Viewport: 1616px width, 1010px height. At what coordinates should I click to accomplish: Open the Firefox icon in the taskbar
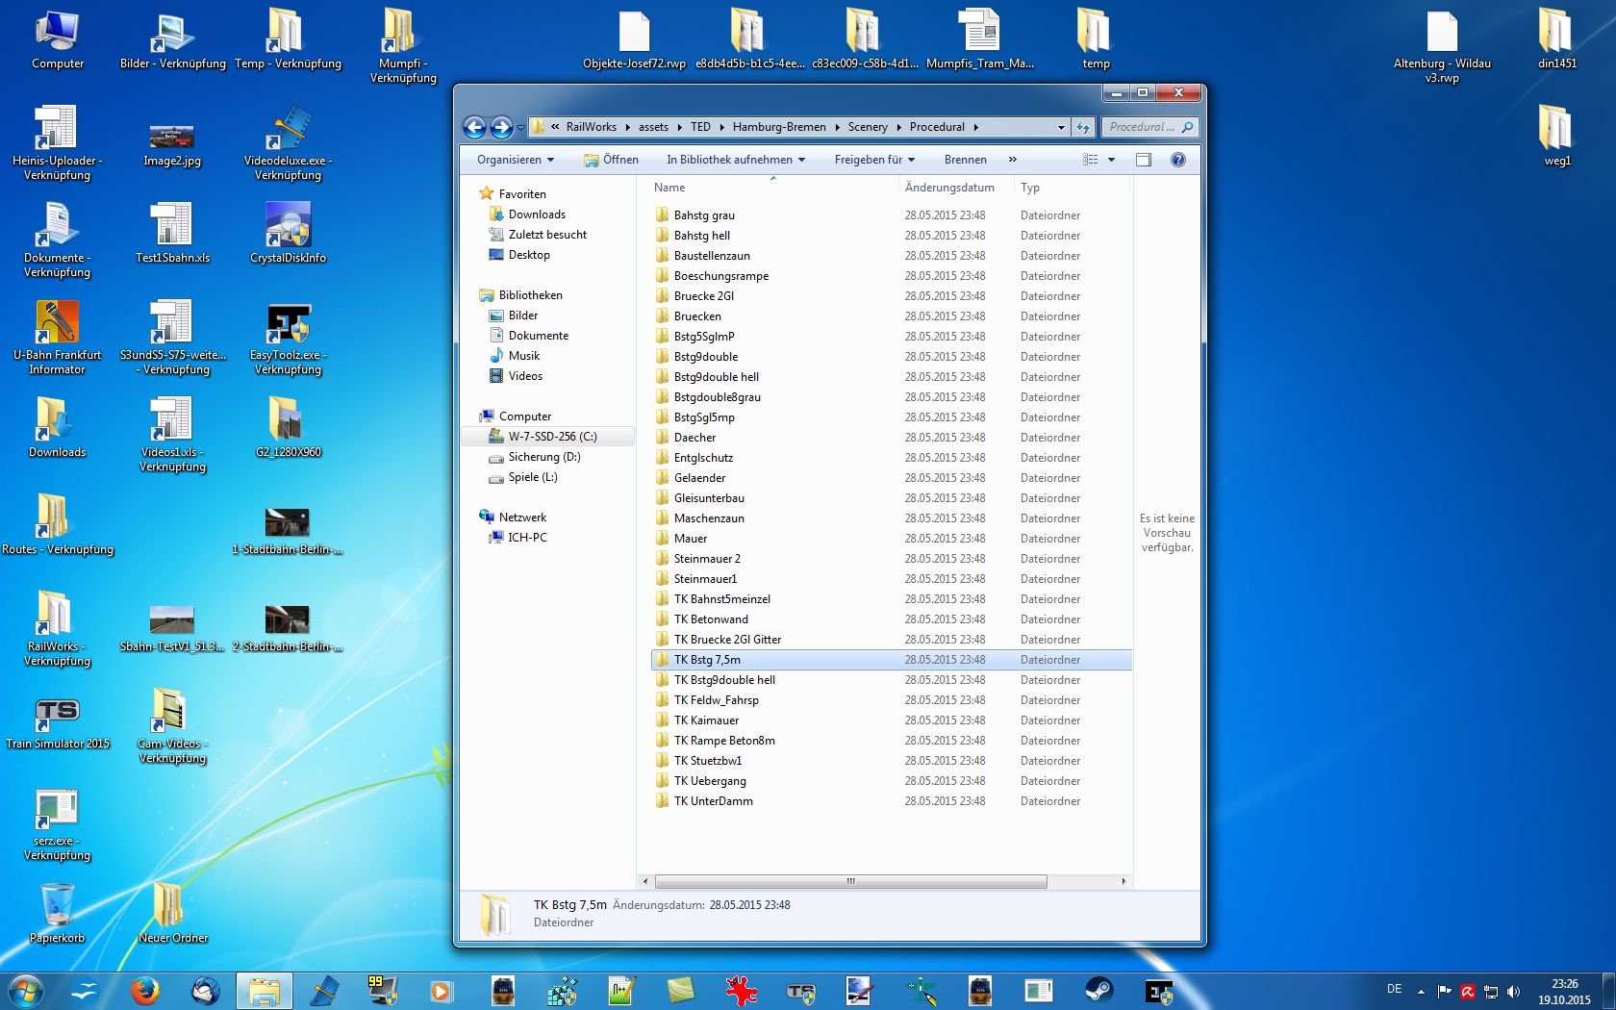pos(145,990)
